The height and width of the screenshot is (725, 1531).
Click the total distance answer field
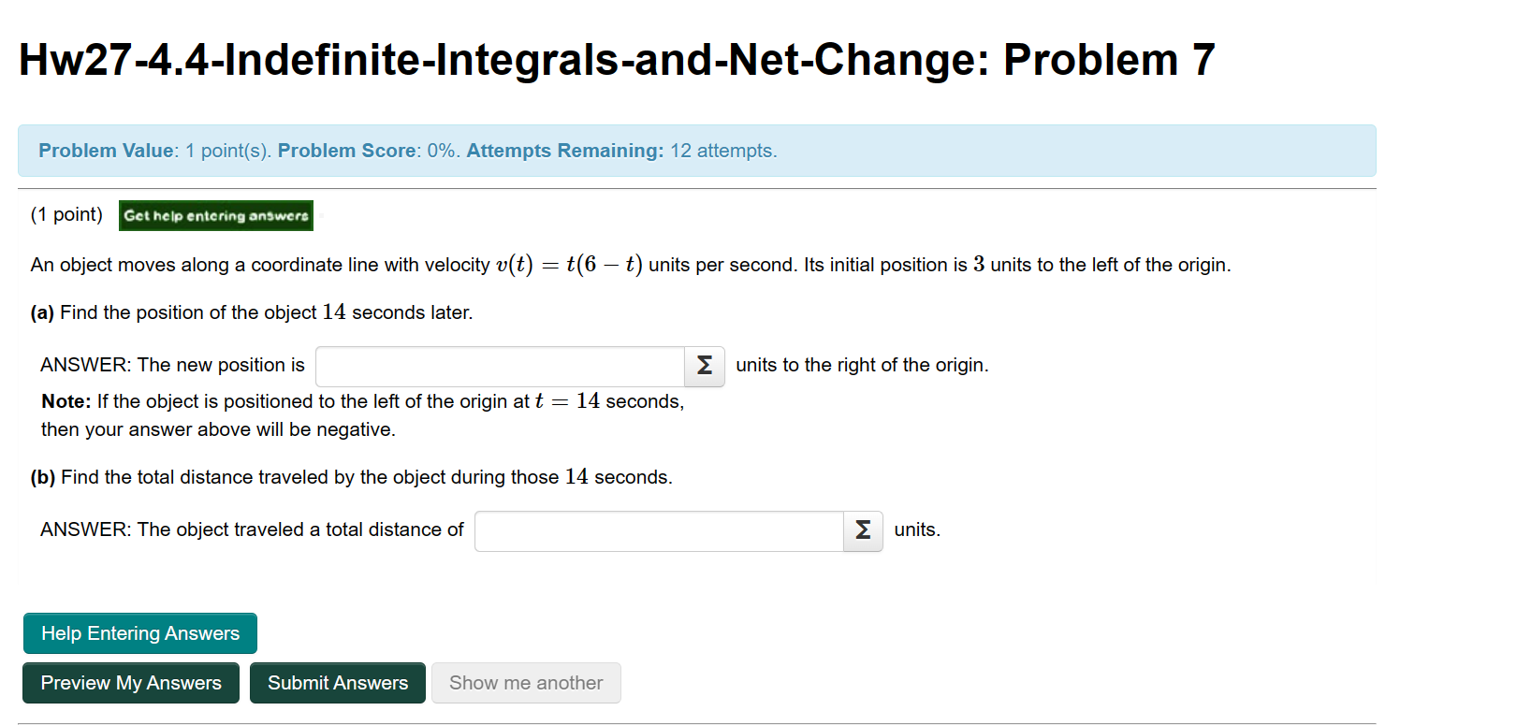(x=658, y=530)
